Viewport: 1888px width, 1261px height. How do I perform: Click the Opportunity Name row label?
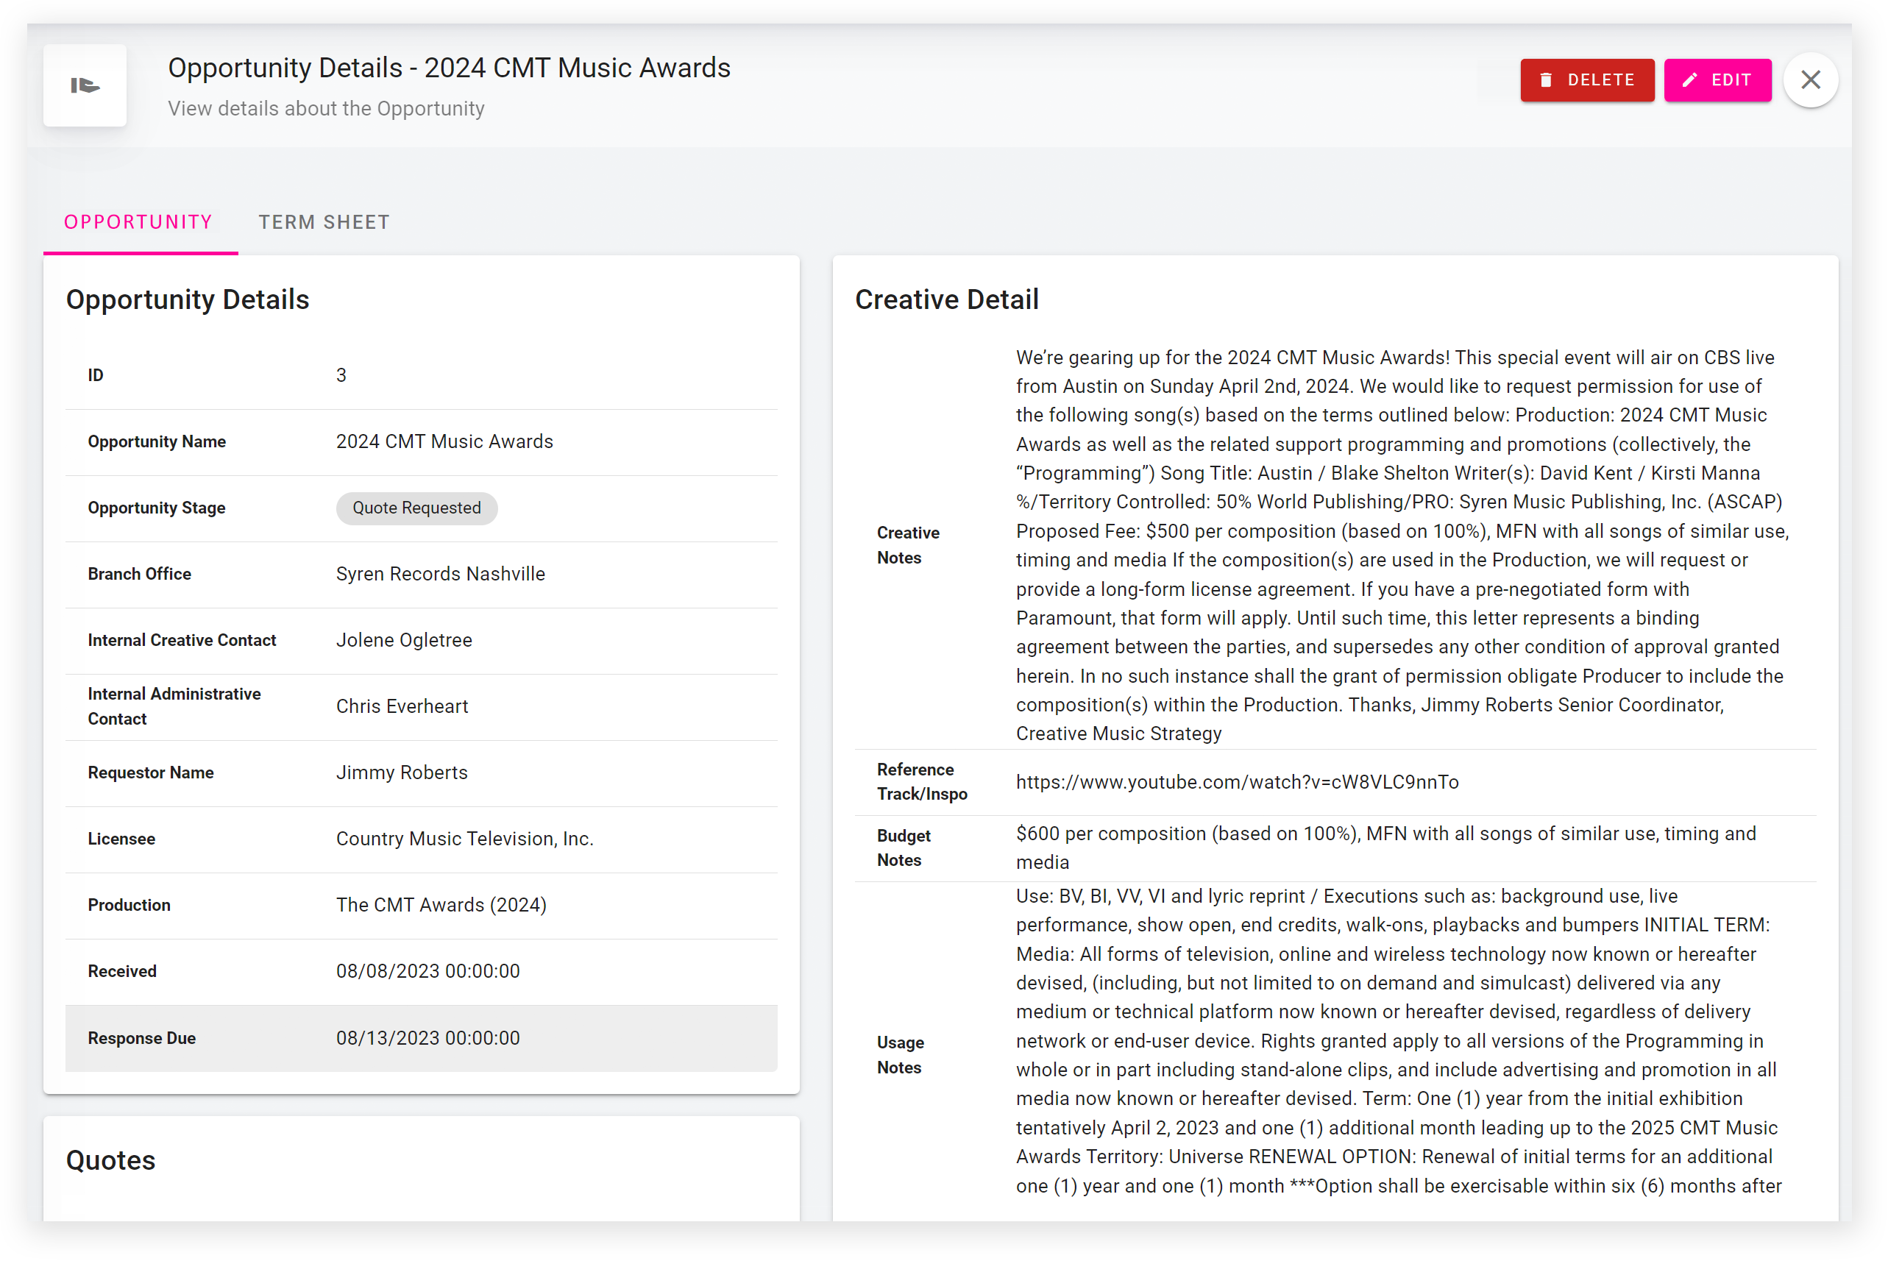157,441
